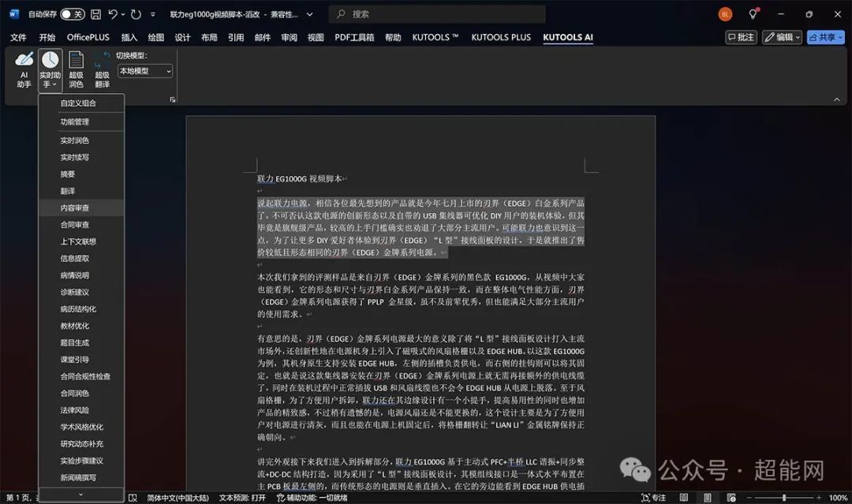Viewport: 852px width, 504px height.
Task: Redo the last action
Action: [136, 15]
